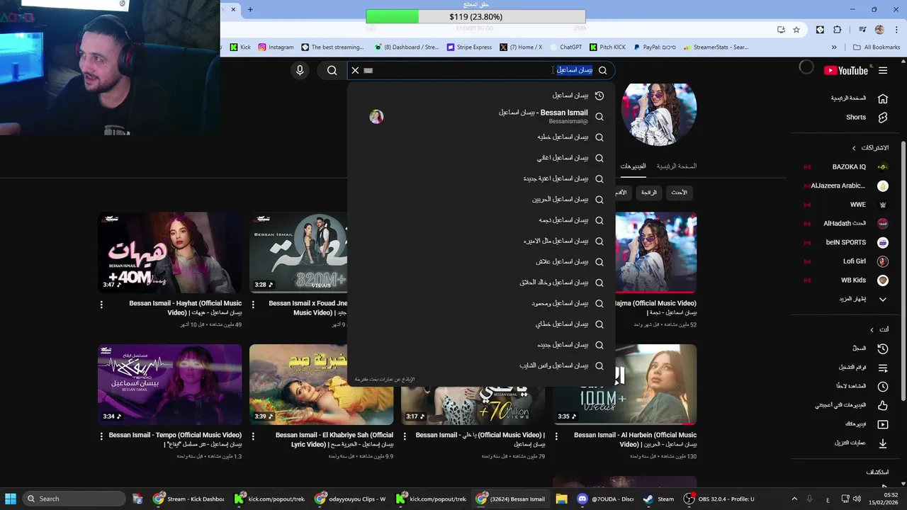This screenshot has width=907, height=510.
Task: Open Discord from the taskbar
Action: (605, 499)
